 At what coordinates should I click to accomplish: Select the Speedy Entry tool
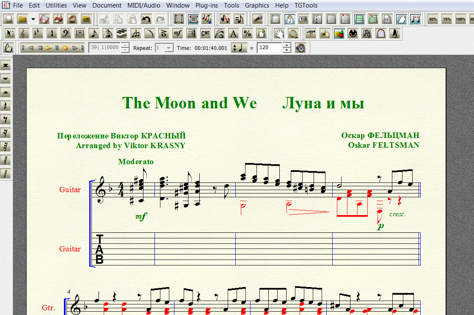coord(107,33)
